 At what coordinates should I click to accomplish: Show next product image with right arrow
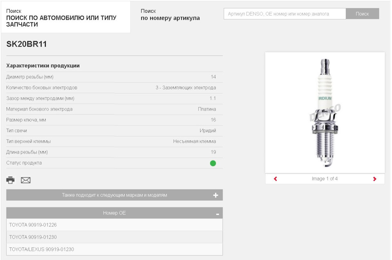click(374, 179)
